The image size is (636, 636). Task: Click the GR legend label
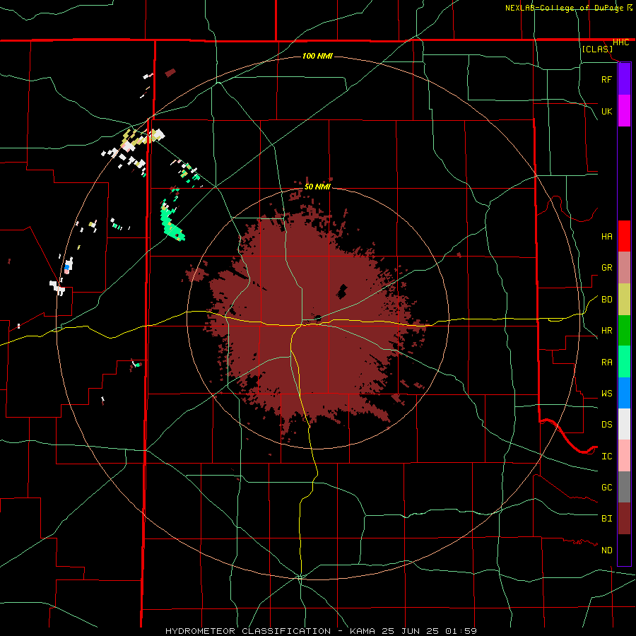tap(606, 268)
